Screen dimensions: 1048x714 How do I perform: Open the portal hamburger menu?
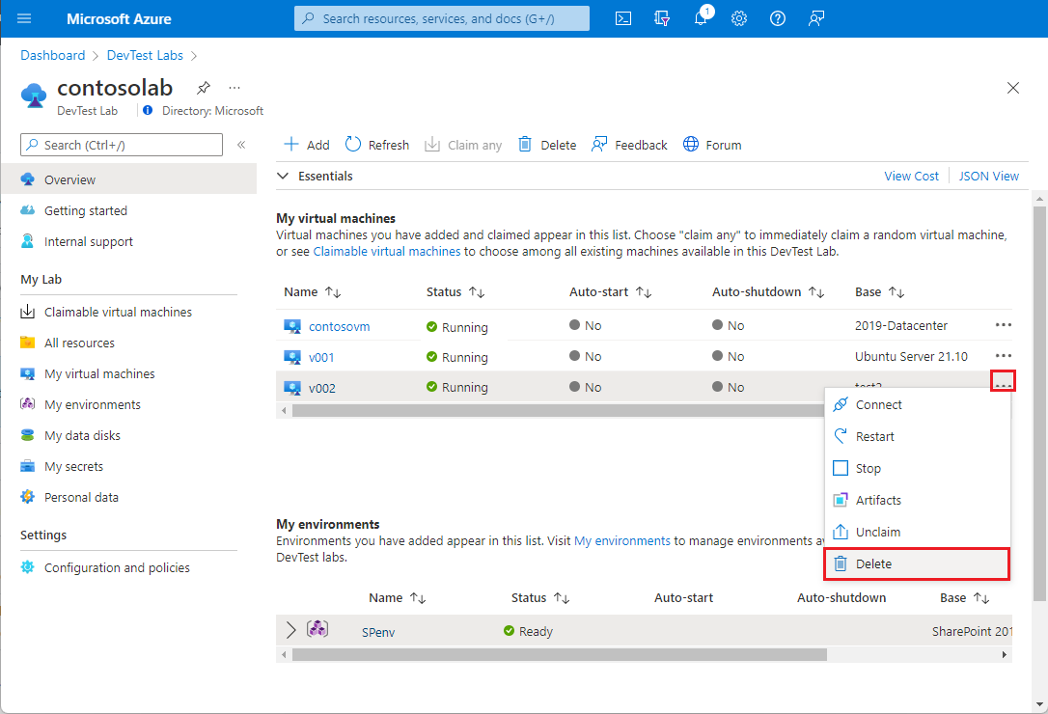(x=24, y=17)
